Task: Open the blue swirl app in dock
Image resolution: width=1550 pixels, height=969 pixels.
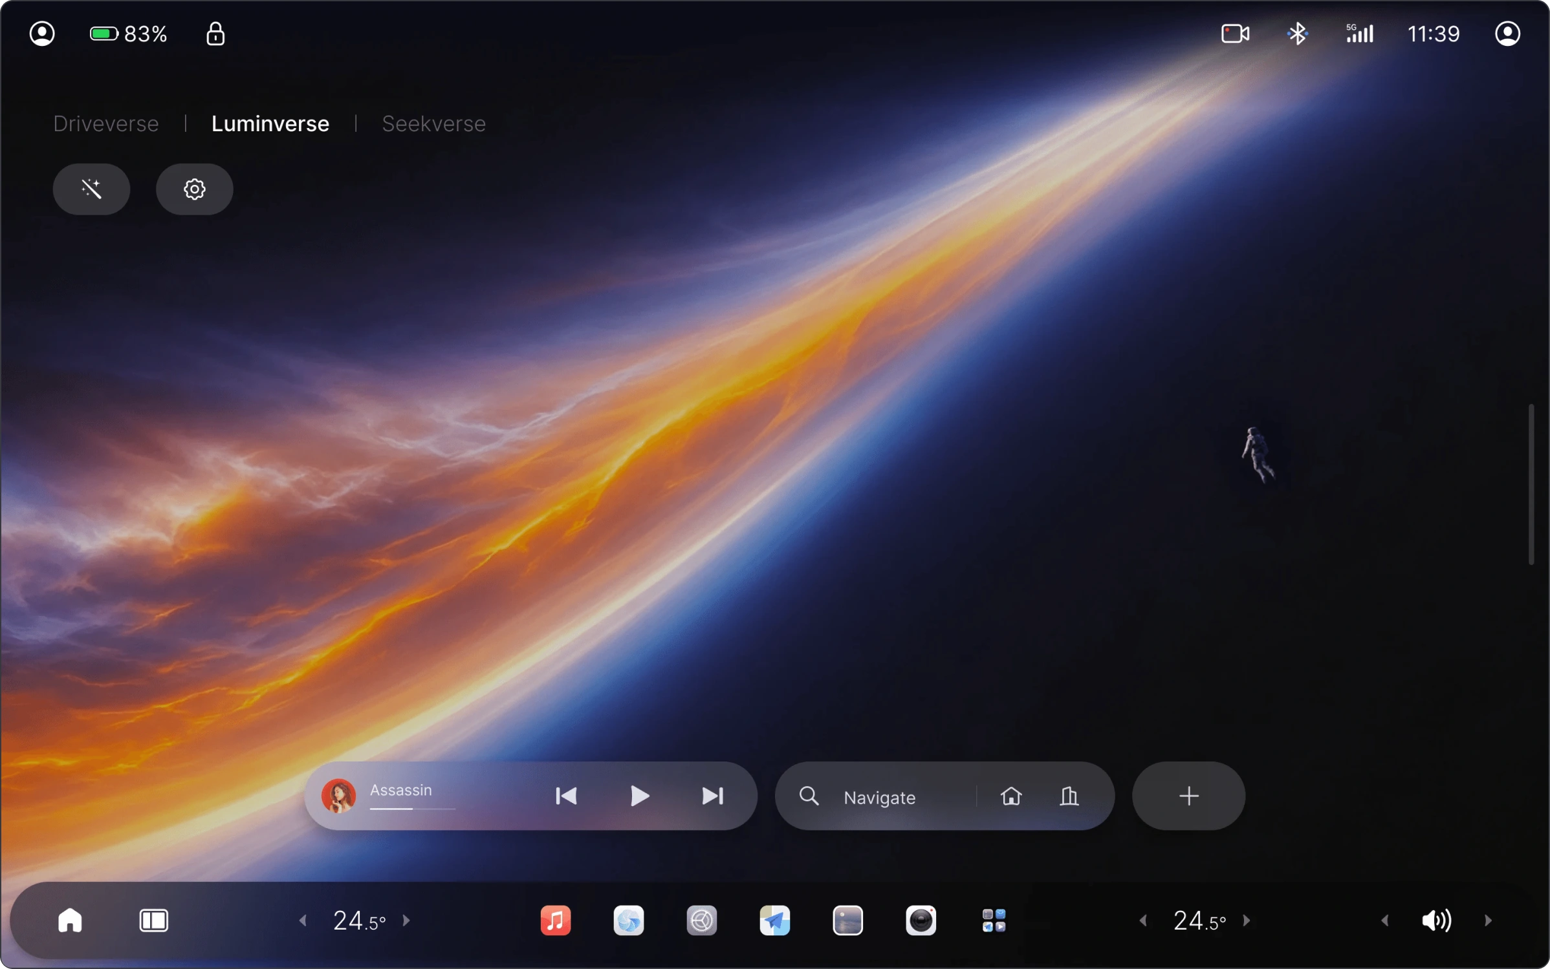Action: 628,920
